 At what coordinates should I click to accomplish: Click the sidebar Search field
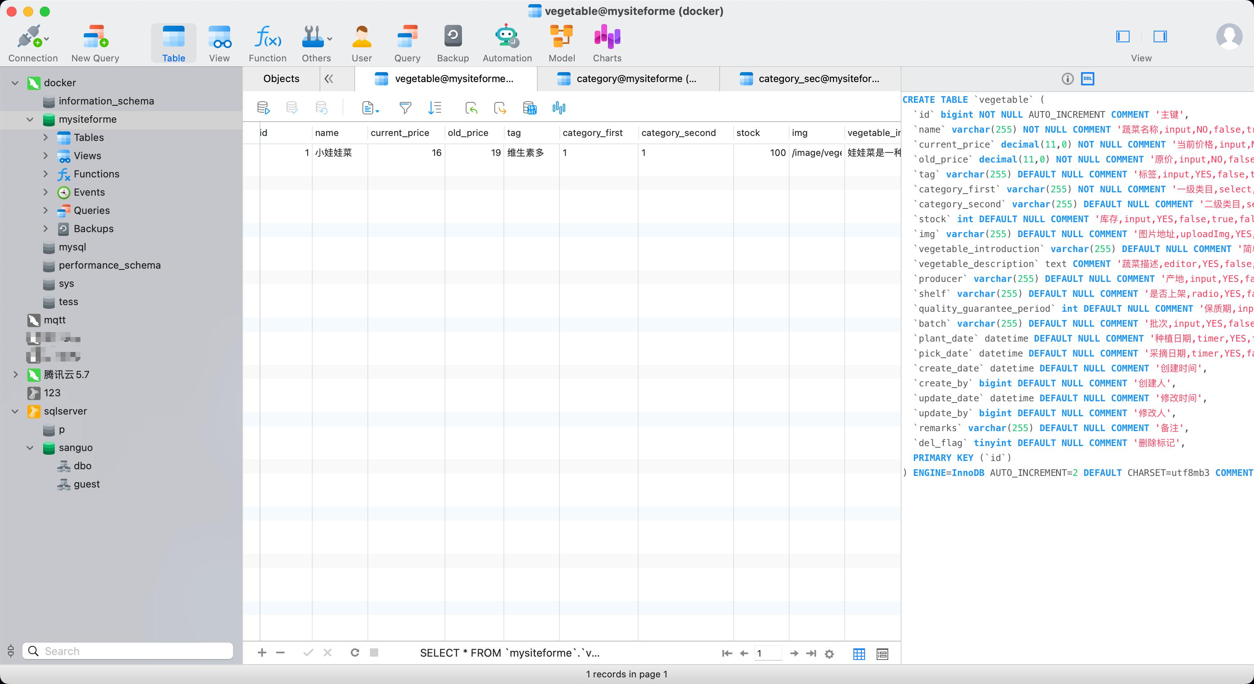click(128, 651)
